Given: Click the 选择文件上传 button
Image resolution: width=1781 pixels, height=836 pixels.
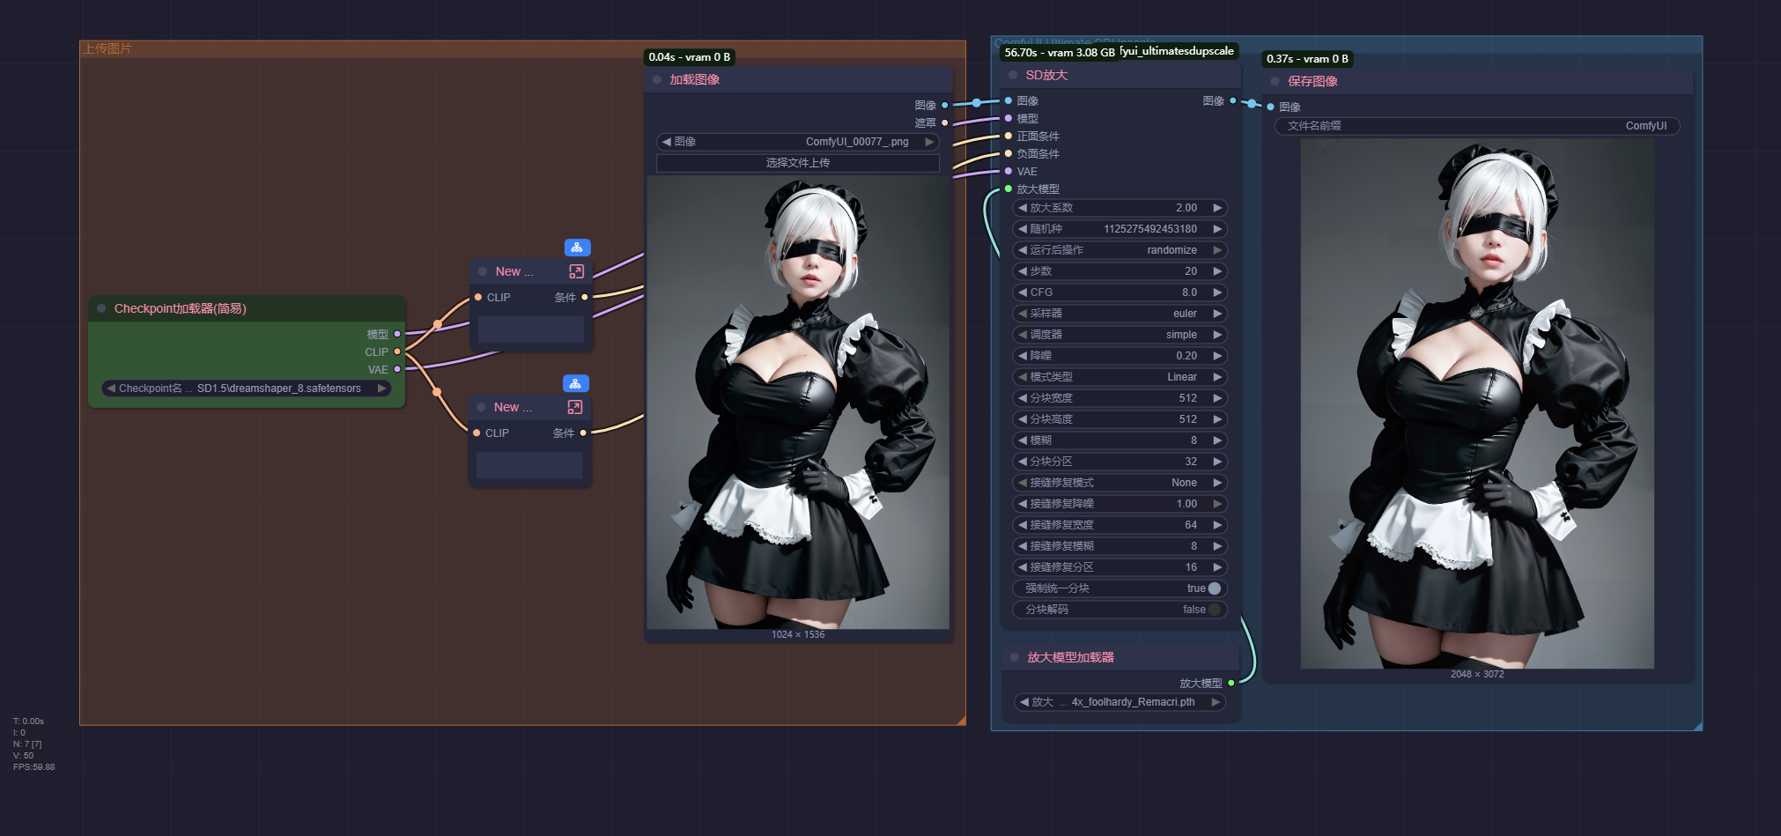Looking at the screenshot, I should coord(797,163).
